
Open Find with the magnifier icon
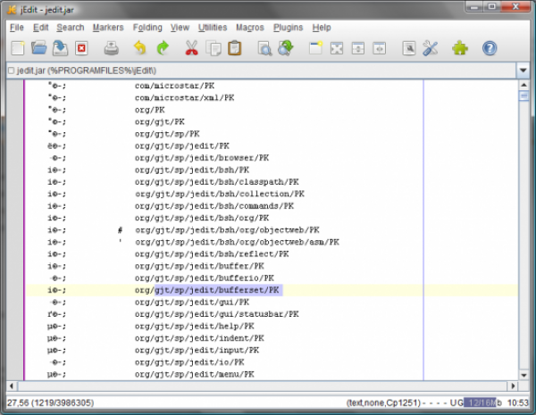click(264, 48)
